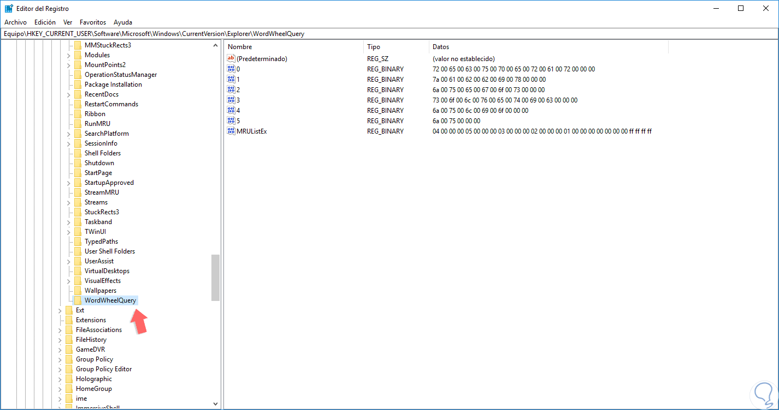Expand the Taskband key
This screenshot has width=779, height=410.
(x=69, y=222)
